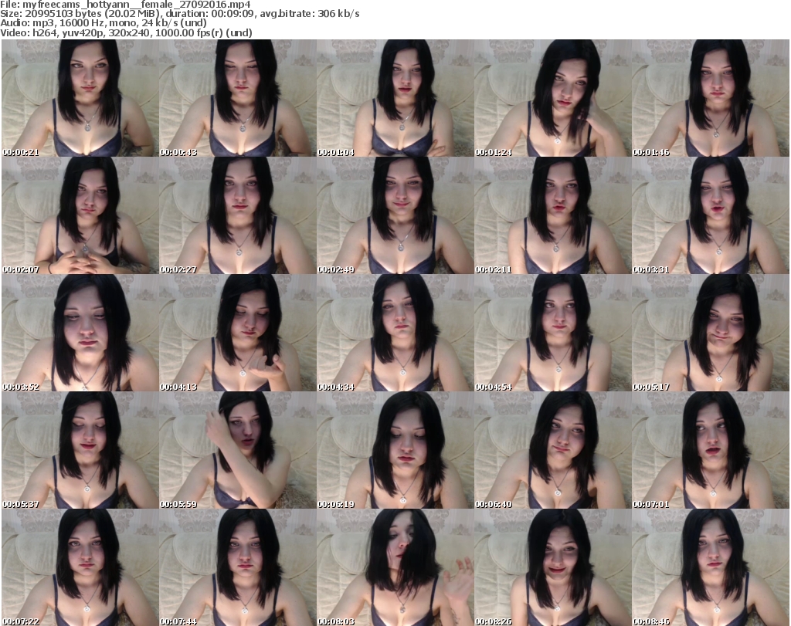Open the last thumbnail at 00:08:46
The image size is (791, 626).
(x=710, y=567)
